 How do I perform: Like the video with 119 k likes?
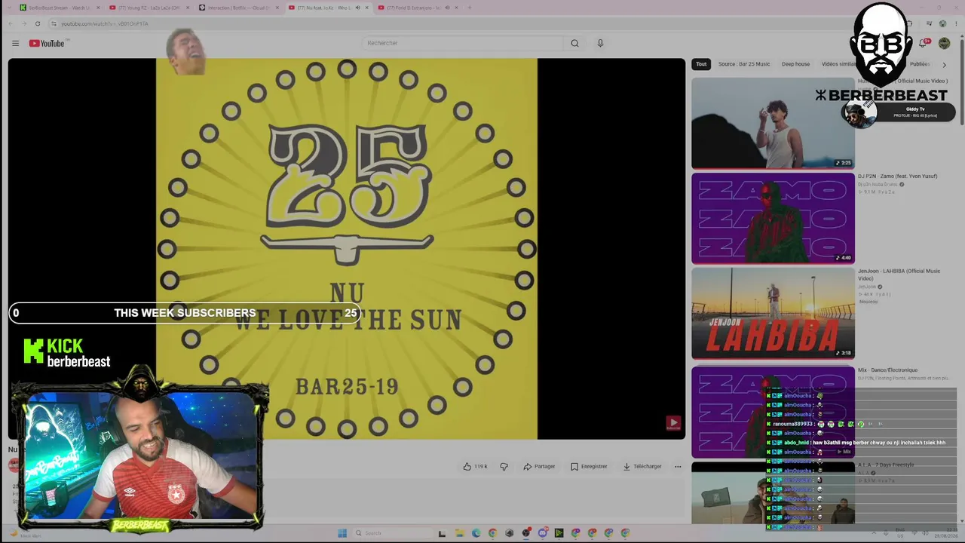tap(475, 466)
